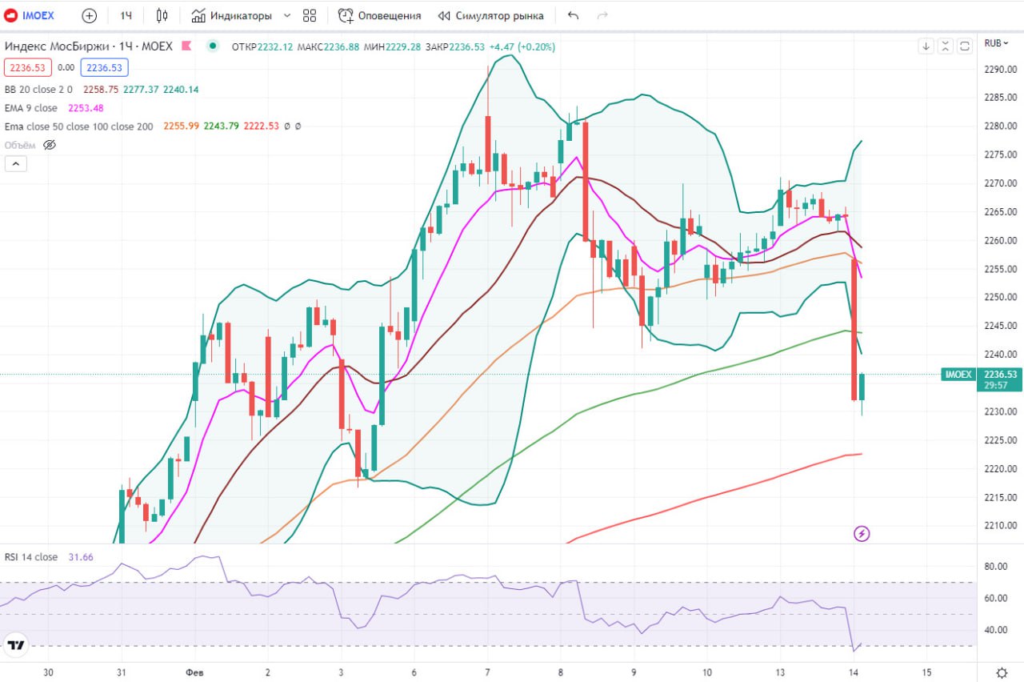The width and height of the screenshot is (1024, 682).
Task: Click the 30 date label on time axis
Action: [x=48, y=672]
